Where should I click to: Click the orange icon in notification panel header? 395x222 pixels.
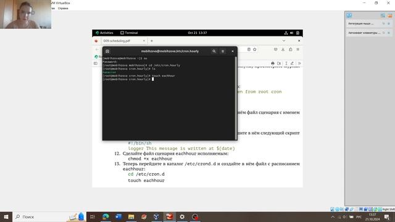tap(390, 15)
